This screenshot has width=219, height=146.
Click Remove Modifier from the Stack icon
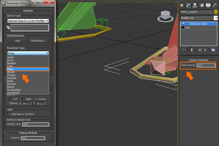coord(205,50)
